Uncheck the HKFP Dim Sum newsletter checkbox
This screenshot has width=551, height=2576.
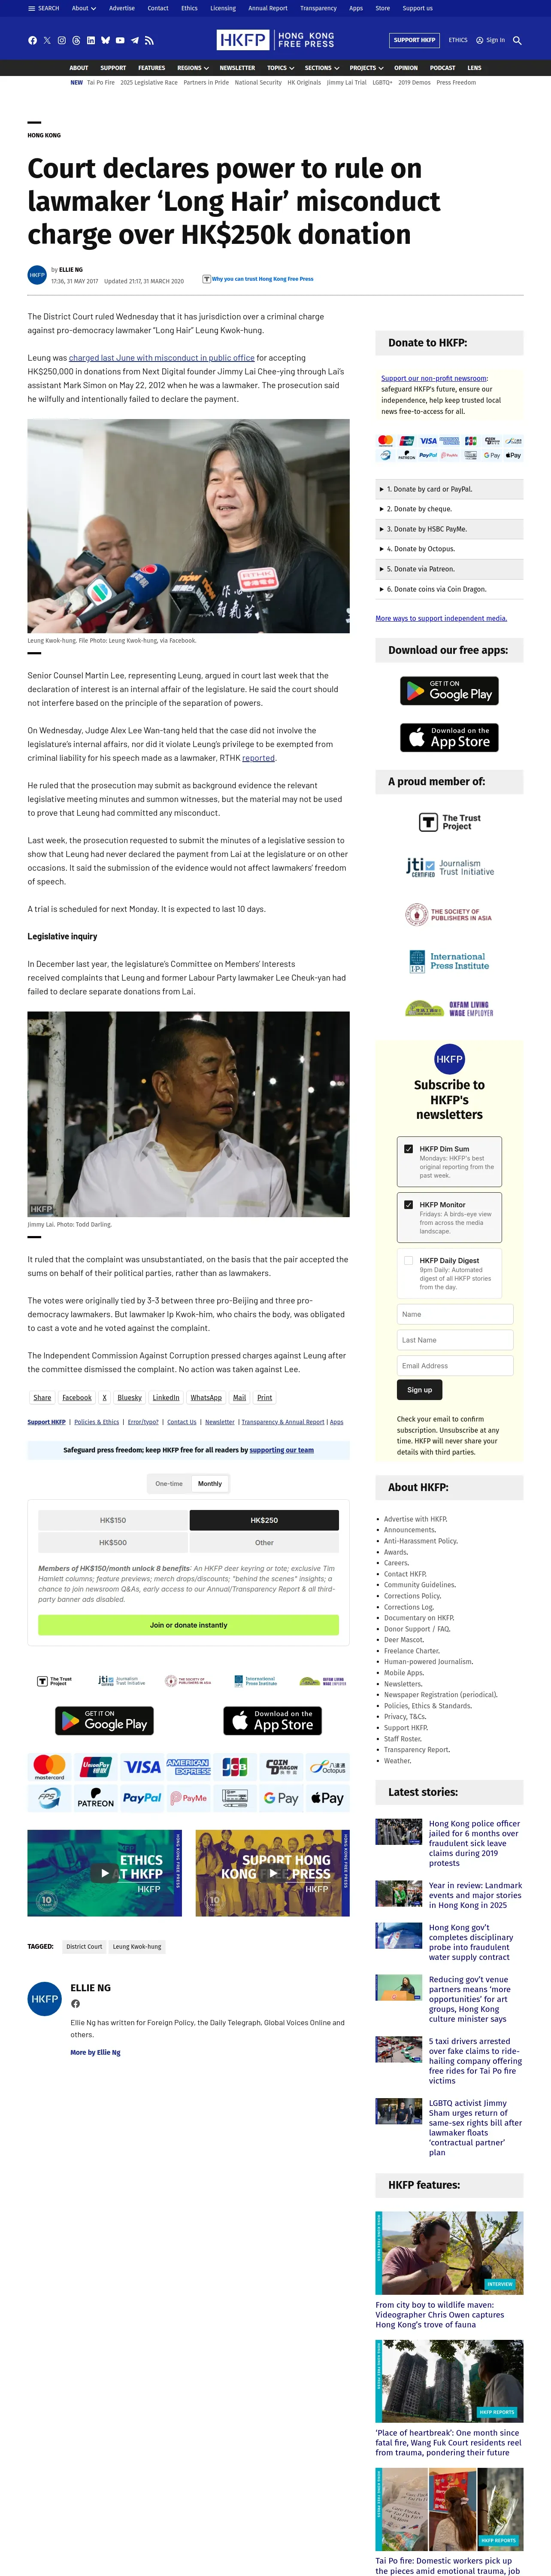[408, 1149]
